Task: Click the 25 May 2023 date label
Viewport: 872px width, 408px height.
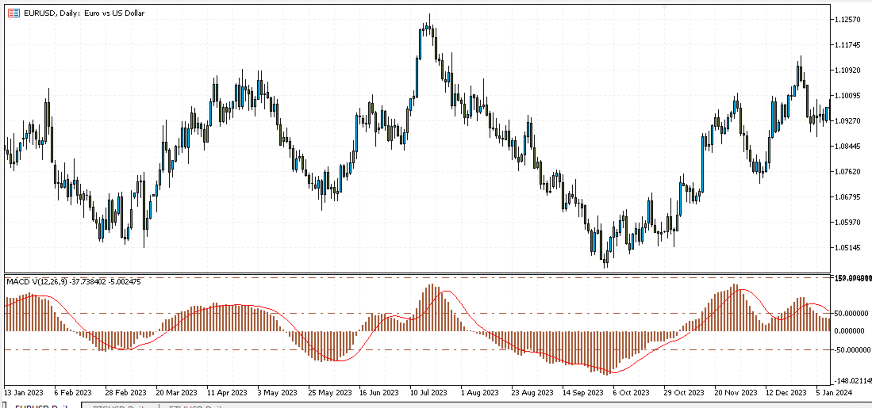Action: pos(330,392)
